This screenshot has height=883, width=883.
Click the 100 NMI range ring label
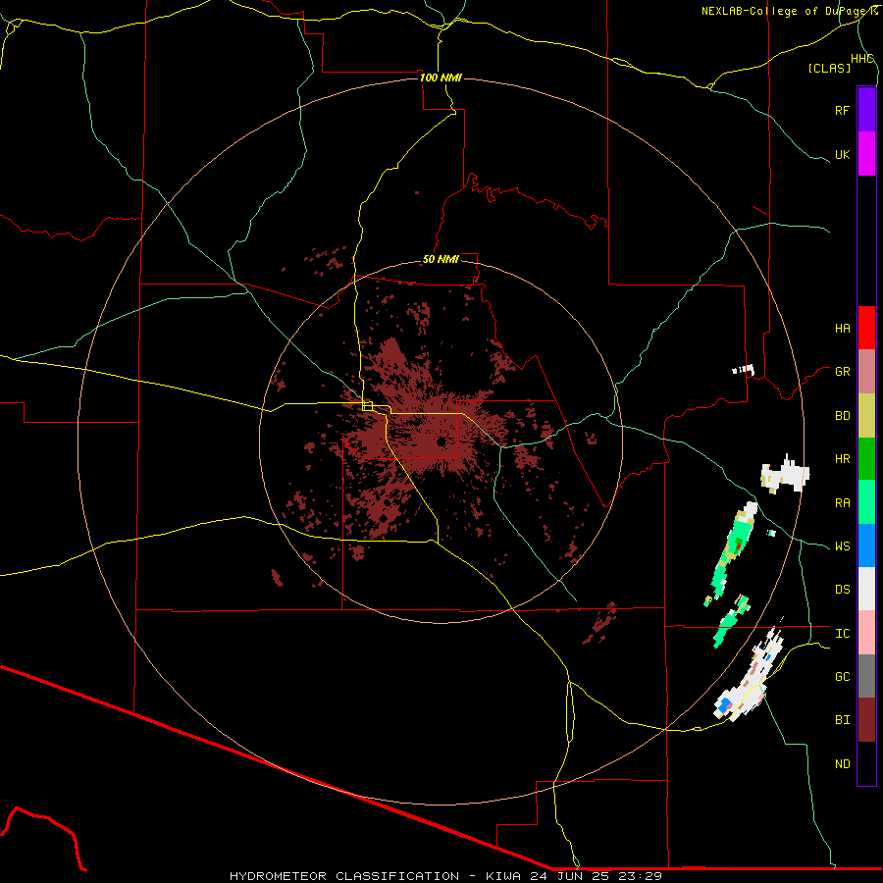point(441,78)
